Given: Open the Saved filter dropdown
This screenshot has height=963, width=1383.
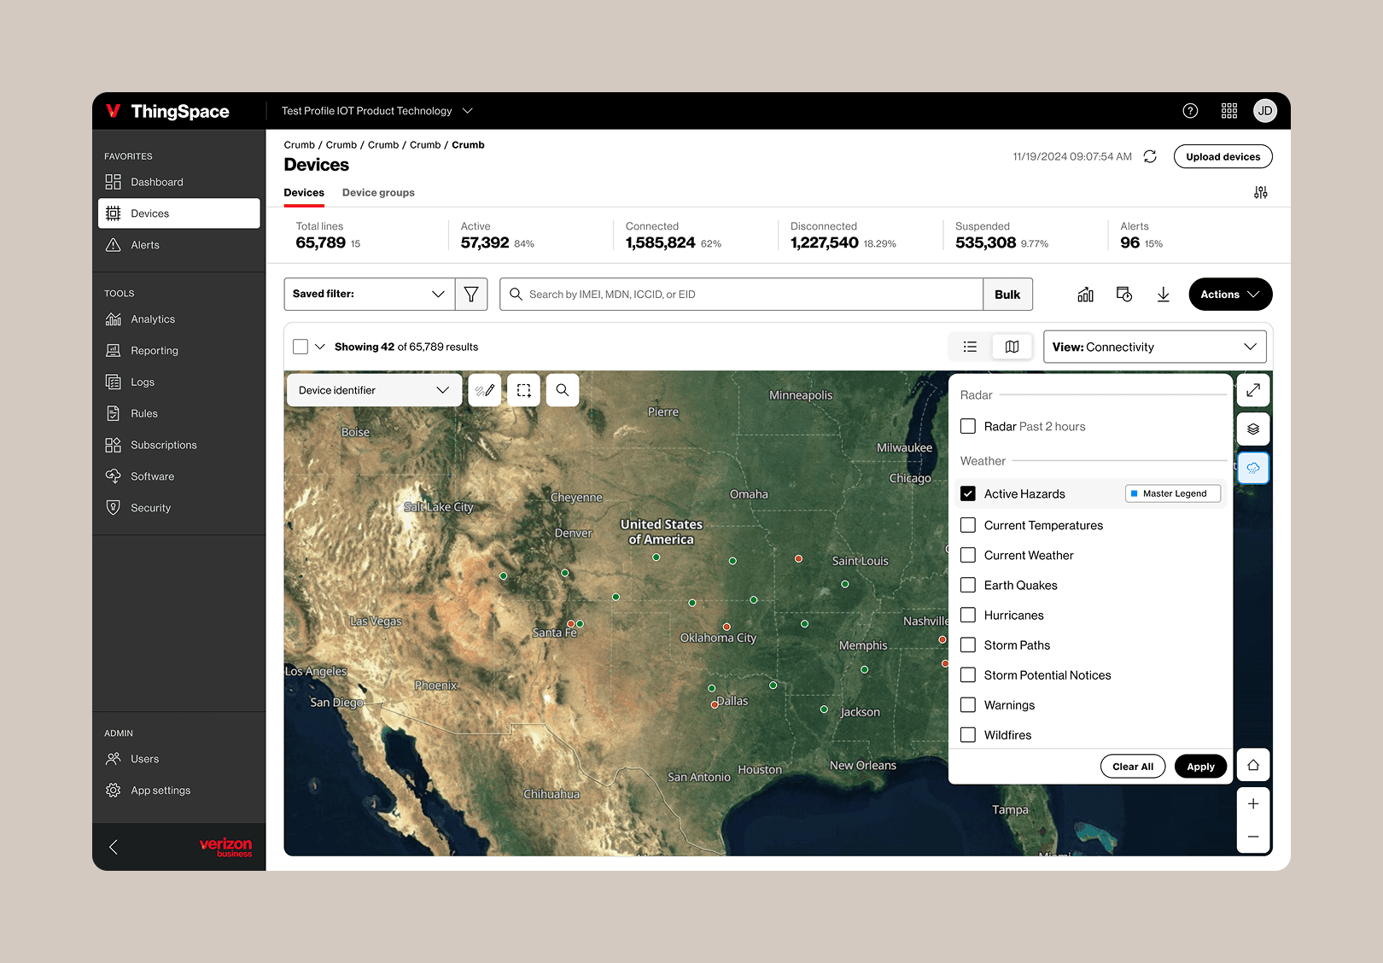Looking at the screenshot, I should 369,294.
